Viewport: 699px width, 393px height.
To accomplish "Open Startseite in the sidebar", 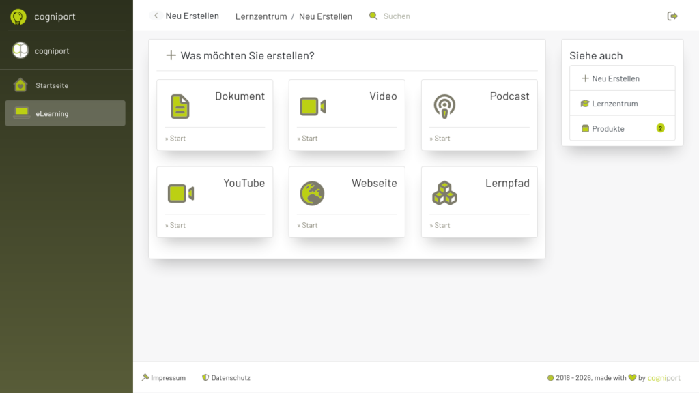I will [52, 85].
